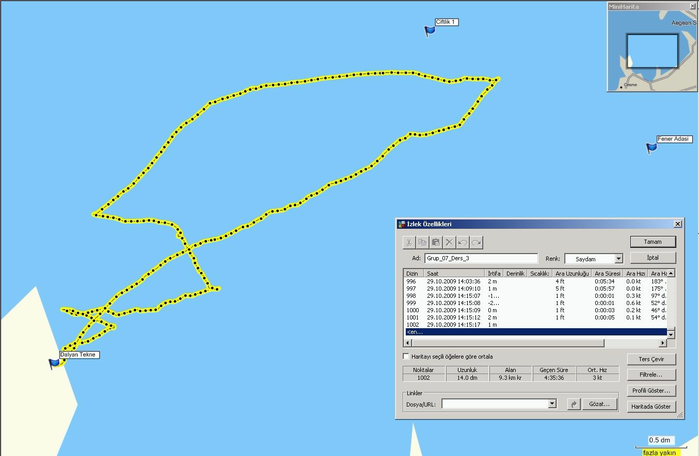Click Tamam to confirm track properties

(653, 242)
